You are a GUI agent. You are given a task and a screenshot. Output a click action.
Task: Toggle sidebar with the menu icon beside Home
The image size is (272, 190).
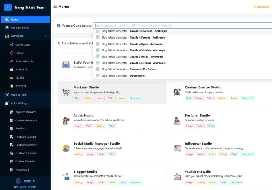click(x=55, y=7)
